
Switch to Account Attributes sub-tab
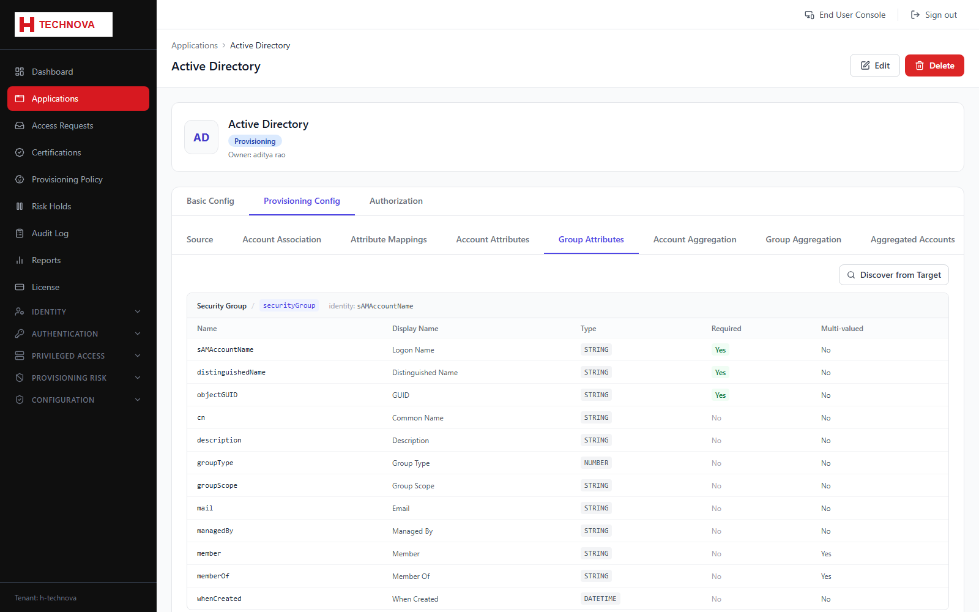493,239
